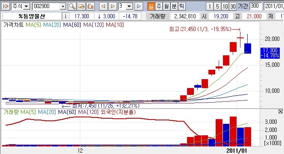The width and height of the screenshot is (284, 154).
Task: Switch to tick 틱 chart
Action: click(182, 6)
